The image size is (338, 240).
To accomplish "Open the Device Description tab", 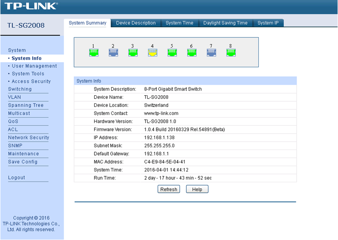I will pyautogui.click(x=136, y=23).
